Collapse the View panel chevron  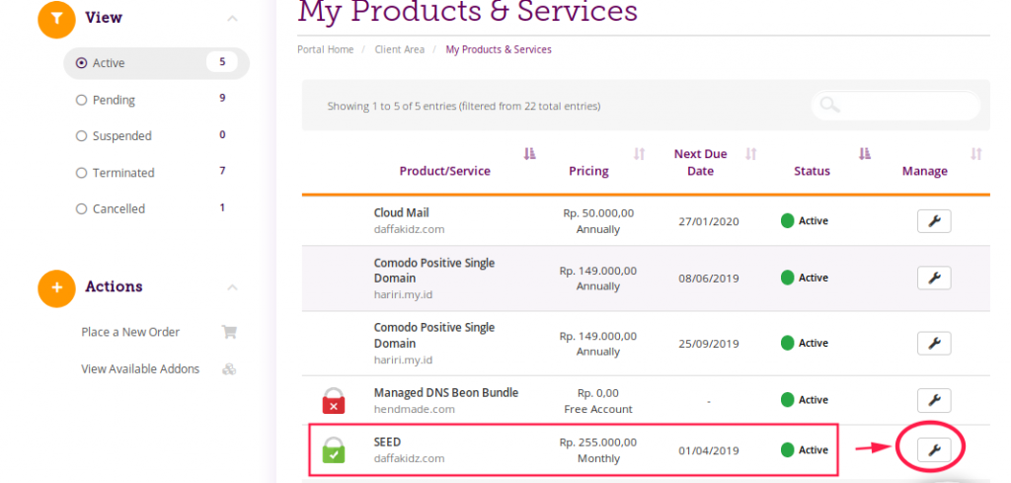pos(233,19)
